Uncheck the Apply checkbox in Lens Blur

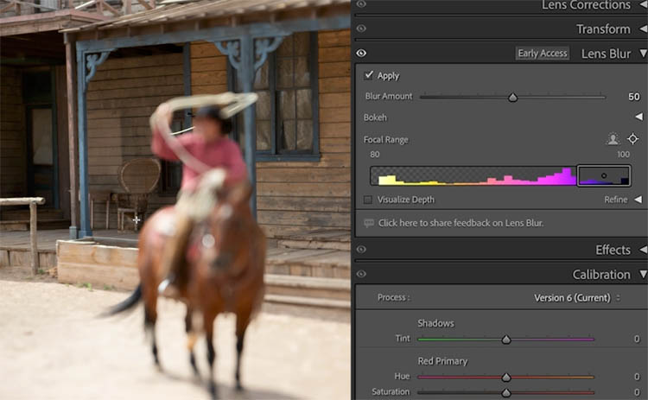coord(368,75)
